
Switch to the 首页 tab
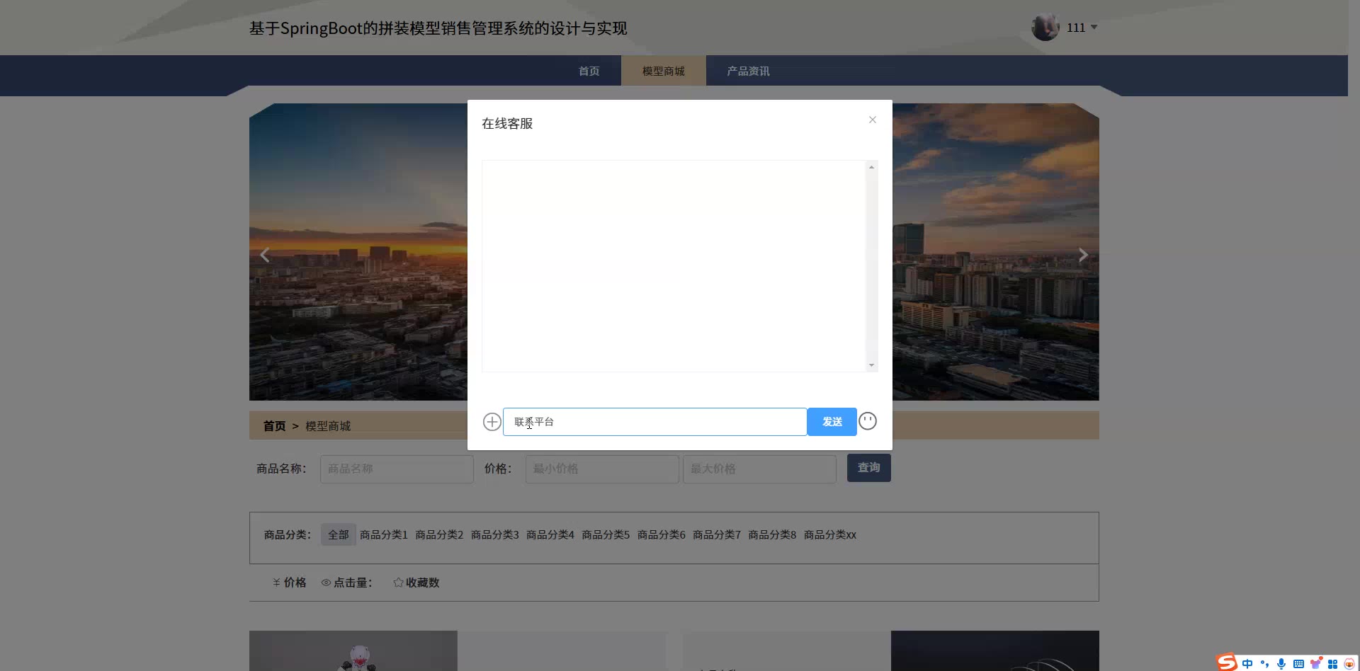[589, 71]
